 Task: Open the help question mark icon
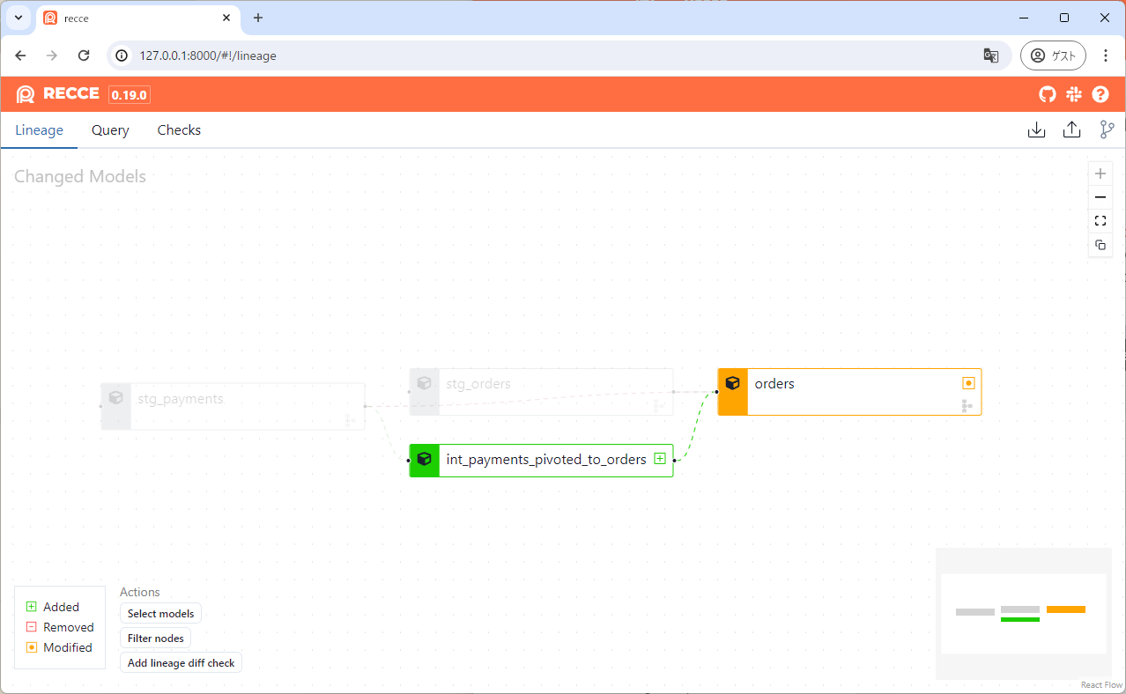[x=1100, y=94]
